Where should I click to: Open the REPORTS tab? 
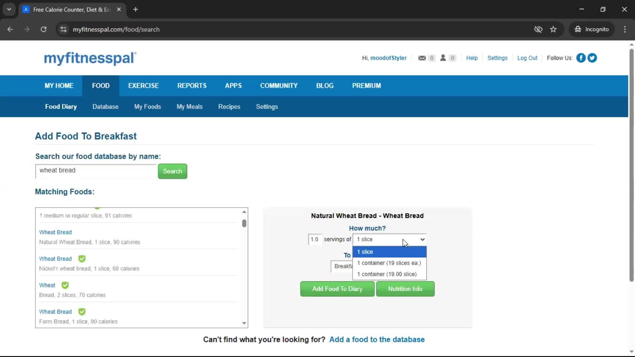pos(192,86)
